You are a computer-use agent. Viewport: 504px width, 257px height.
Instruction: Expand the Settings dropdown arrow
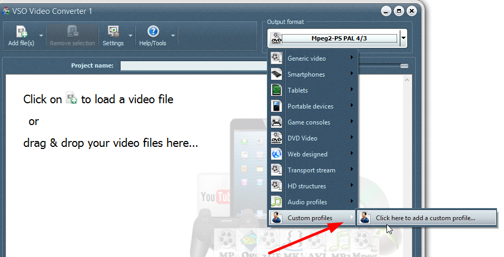pos(130,35)
